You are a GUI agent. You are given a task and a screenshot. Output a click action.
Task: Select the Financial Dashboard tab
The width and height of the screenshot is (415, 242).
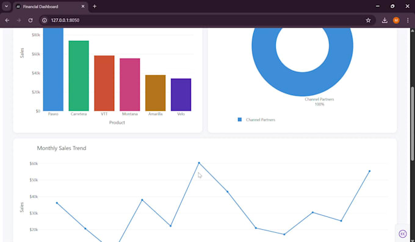tap(50, 6)
